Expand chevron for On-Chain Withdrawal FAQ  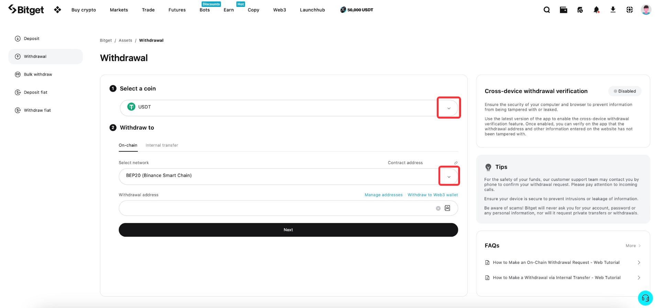(639, 262)
